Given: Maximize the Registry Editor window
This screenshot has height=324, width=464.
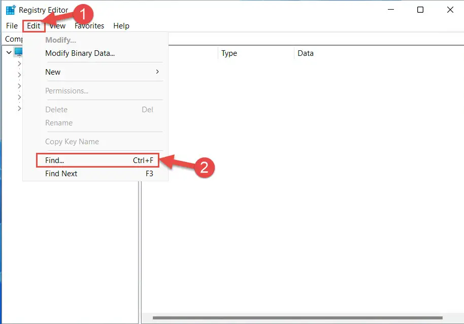Looking at the screenshot, I should [x=420, y=10].
